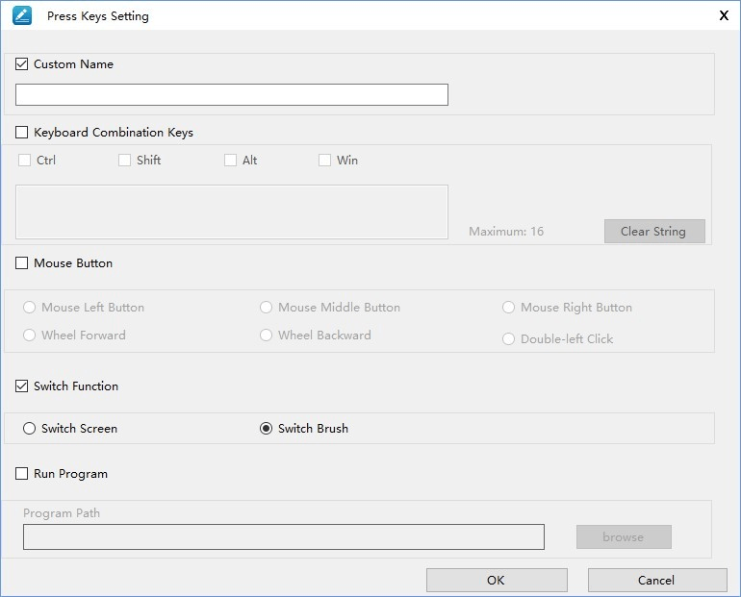Close the Press Keys Setting dialog
741x597 pixels.
point(724,15)
